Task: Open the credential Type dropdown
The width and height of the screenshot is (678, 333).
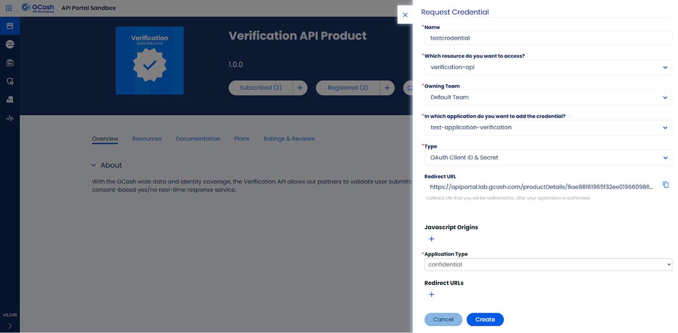Action: tap(548, 158)
